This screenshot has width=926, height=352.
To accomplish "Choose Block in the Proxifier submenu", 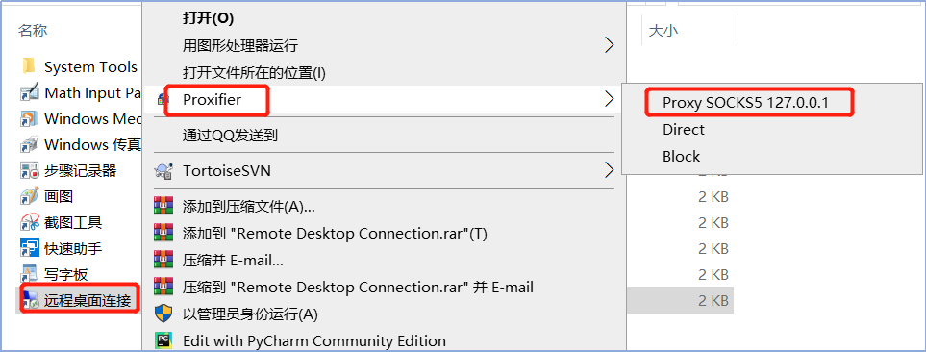I will click(681, 157).
